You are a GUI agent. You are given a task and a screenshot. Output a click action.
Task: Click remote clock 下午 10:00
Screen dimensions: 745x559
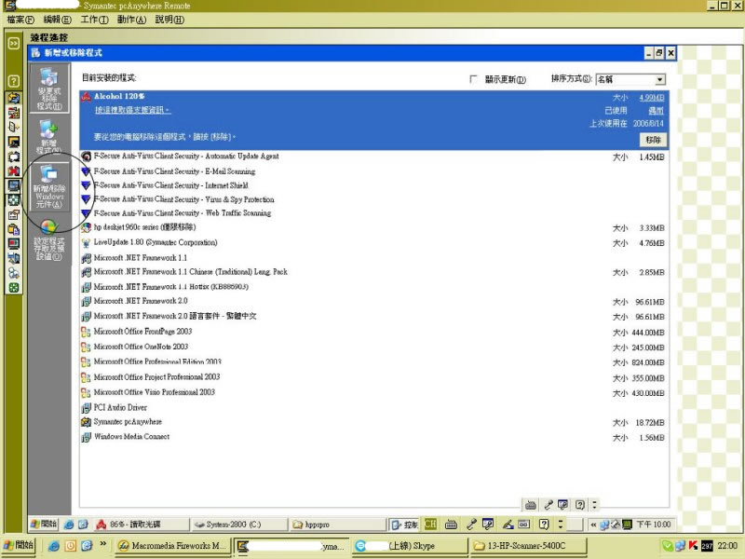654,525
